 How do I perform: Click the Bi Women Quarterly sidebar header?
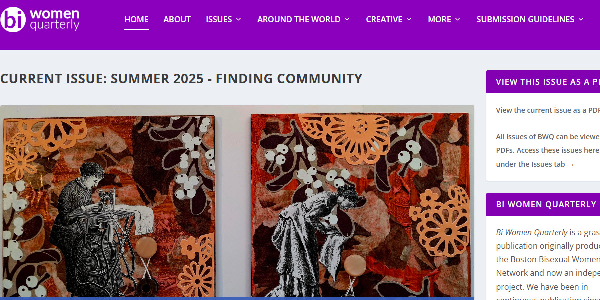(543, 204)
